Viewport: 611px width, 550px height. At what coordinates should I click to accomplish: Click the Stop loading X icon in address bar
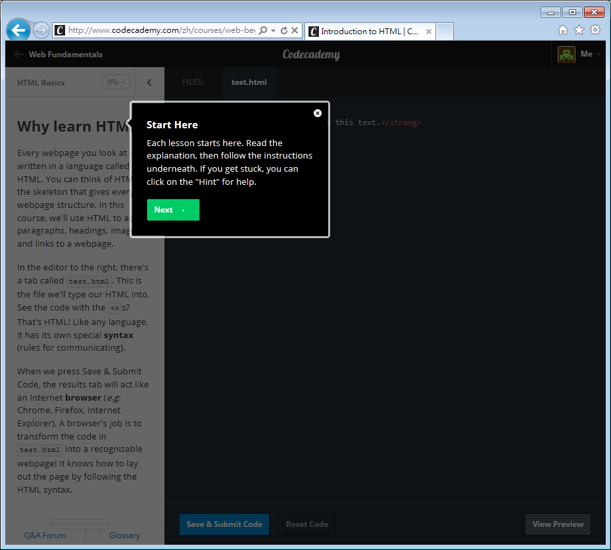pos(295,30)
